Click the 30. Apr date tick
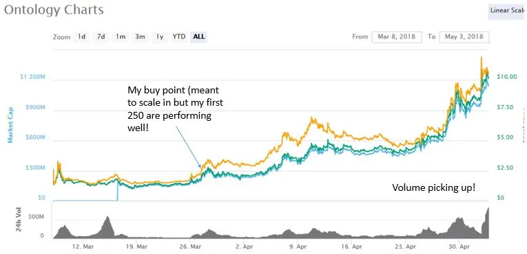 point(459,246)
